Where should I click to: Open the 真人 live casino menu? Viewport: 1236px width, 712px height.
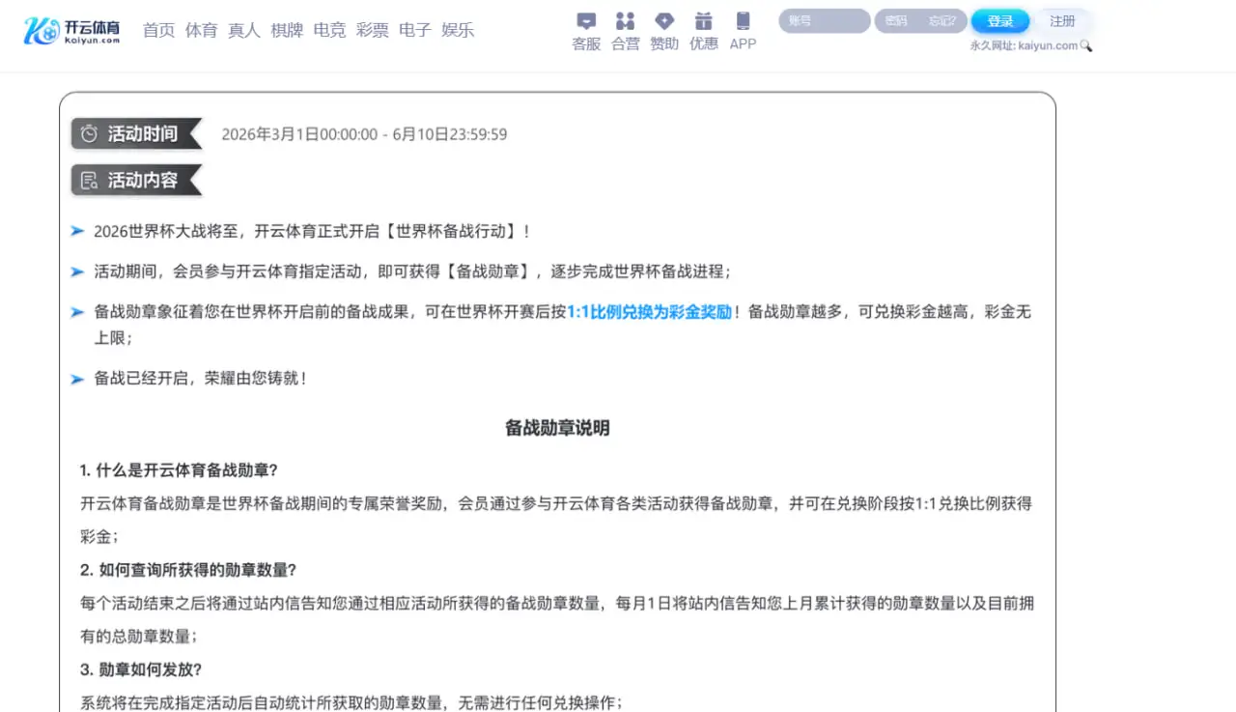click(x=244, y=30)
